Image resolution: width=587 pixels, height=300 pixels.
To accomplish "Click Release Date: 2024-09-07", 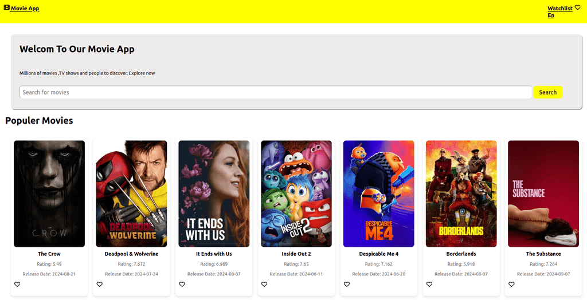I will [x=543, y=274].
